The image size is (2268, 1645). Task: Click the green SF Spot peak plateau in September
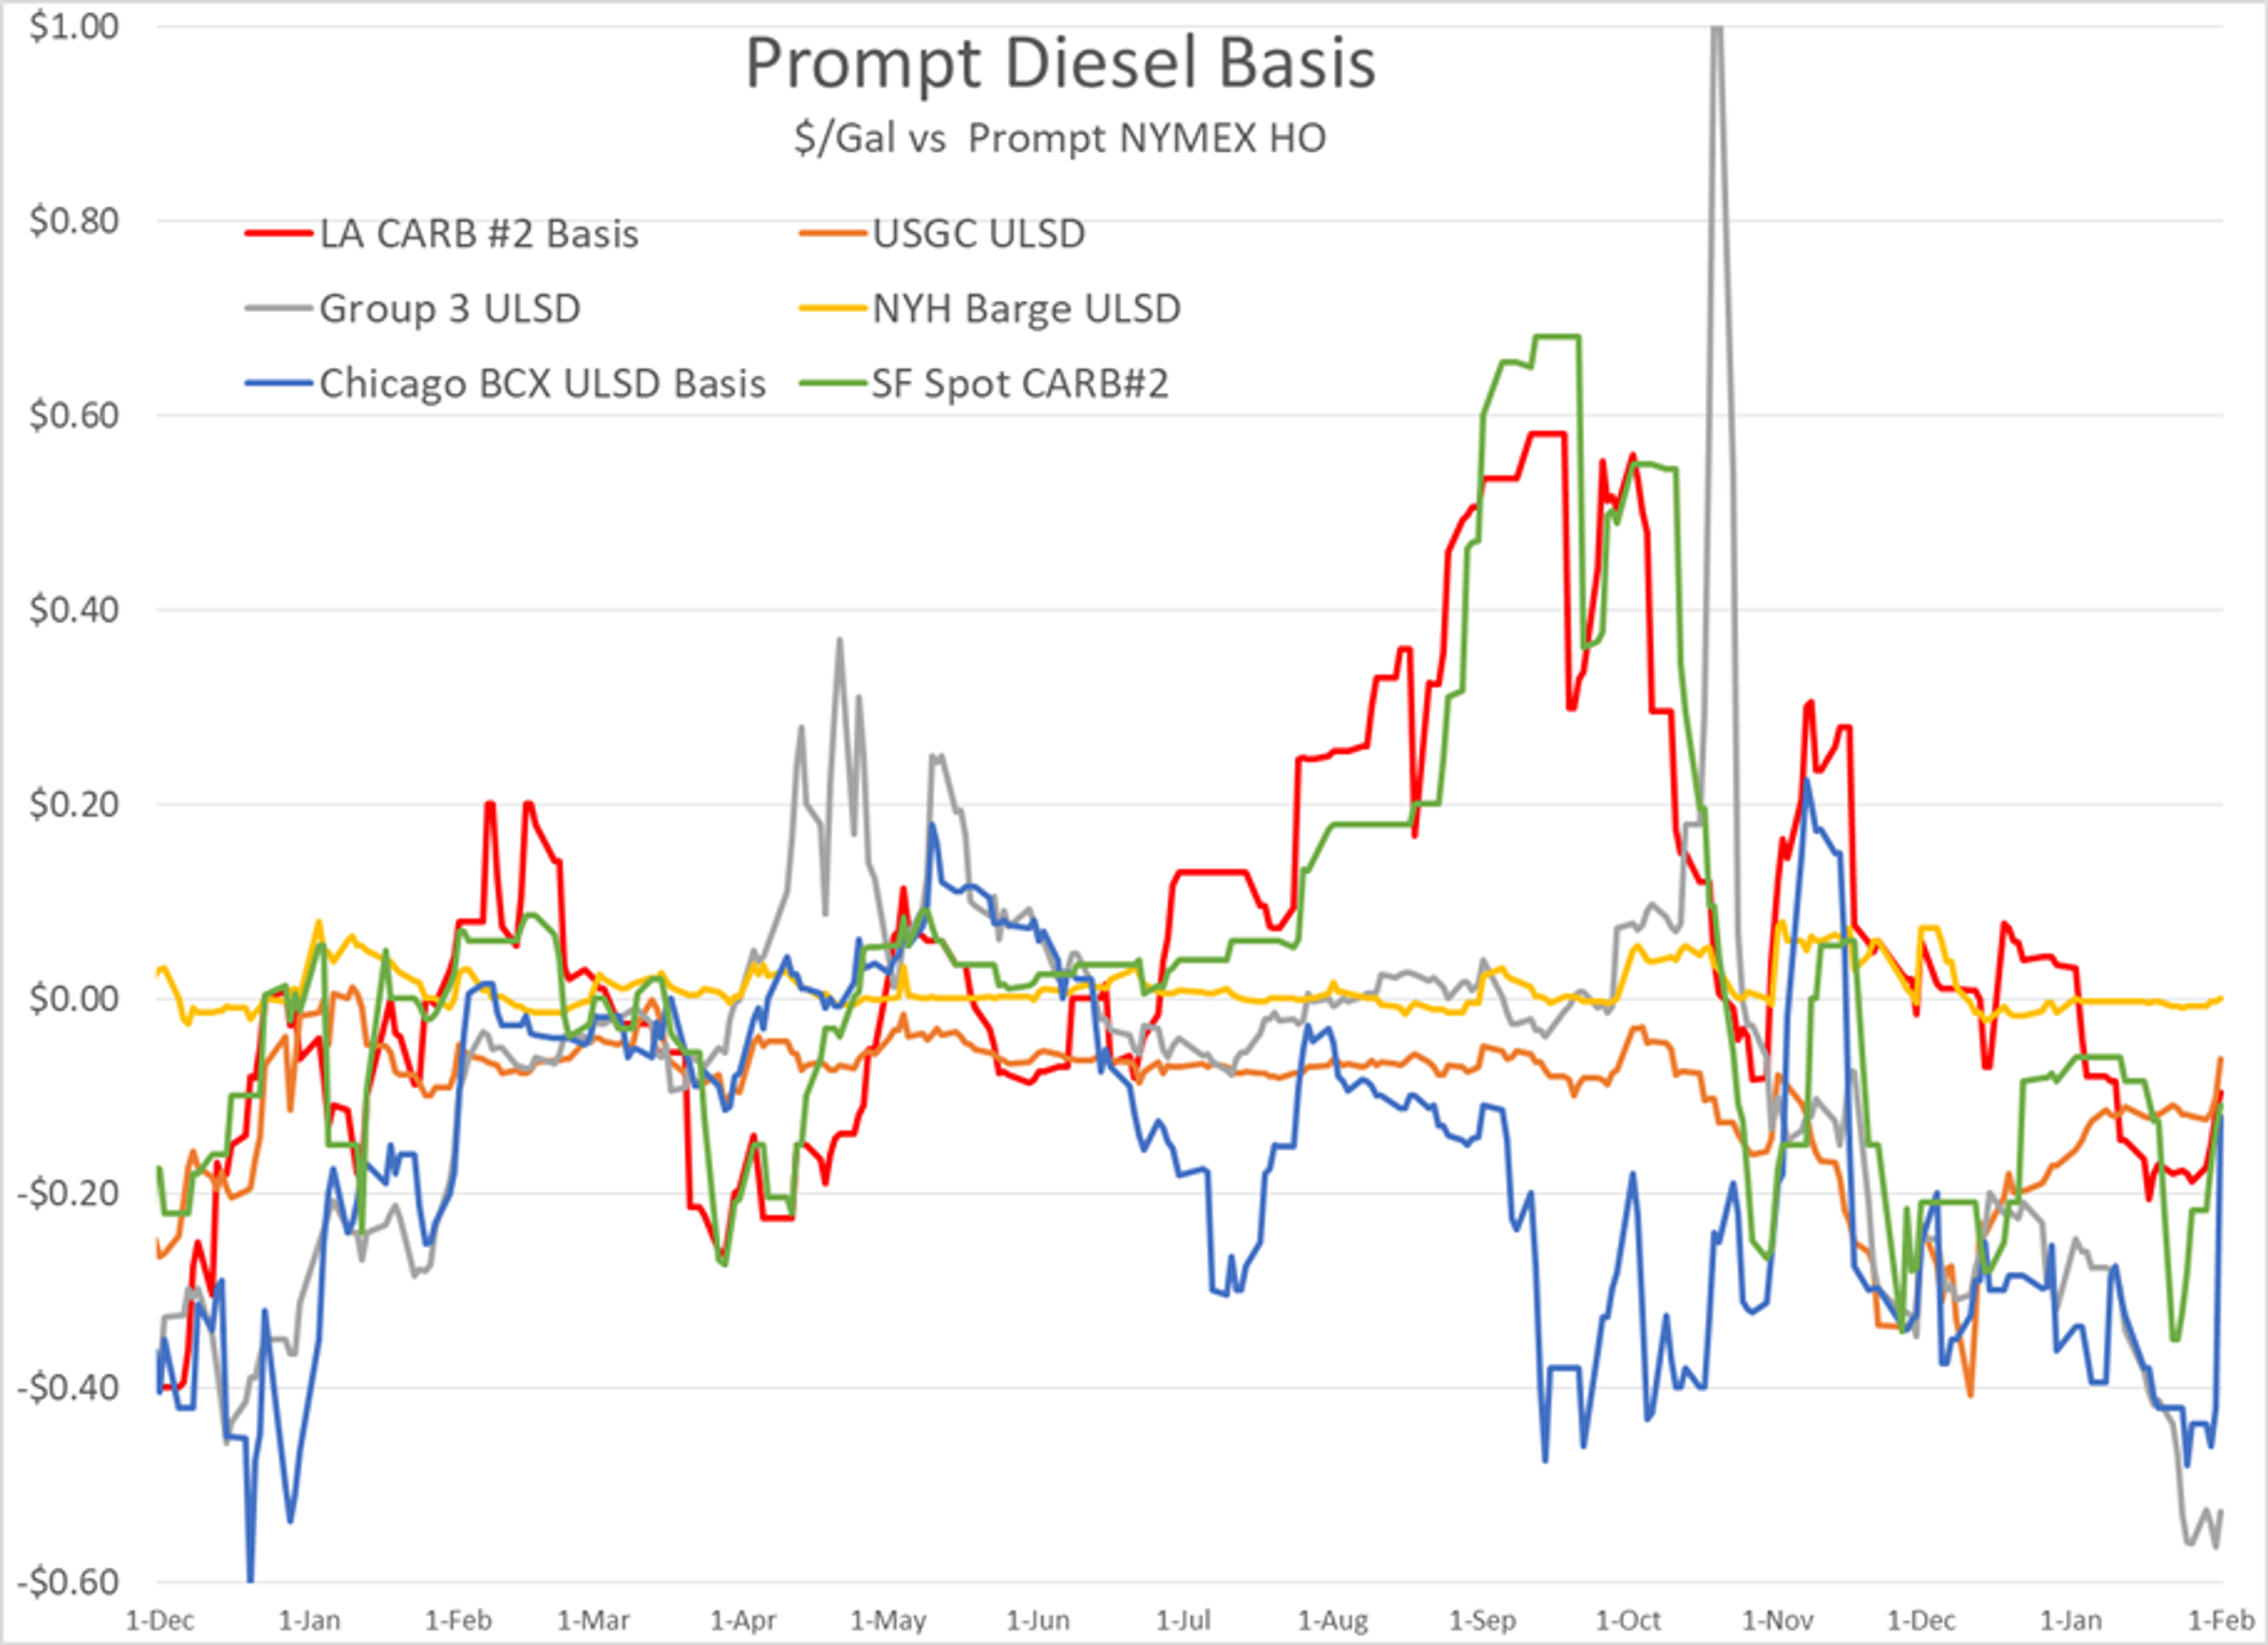click(1556, 337)
